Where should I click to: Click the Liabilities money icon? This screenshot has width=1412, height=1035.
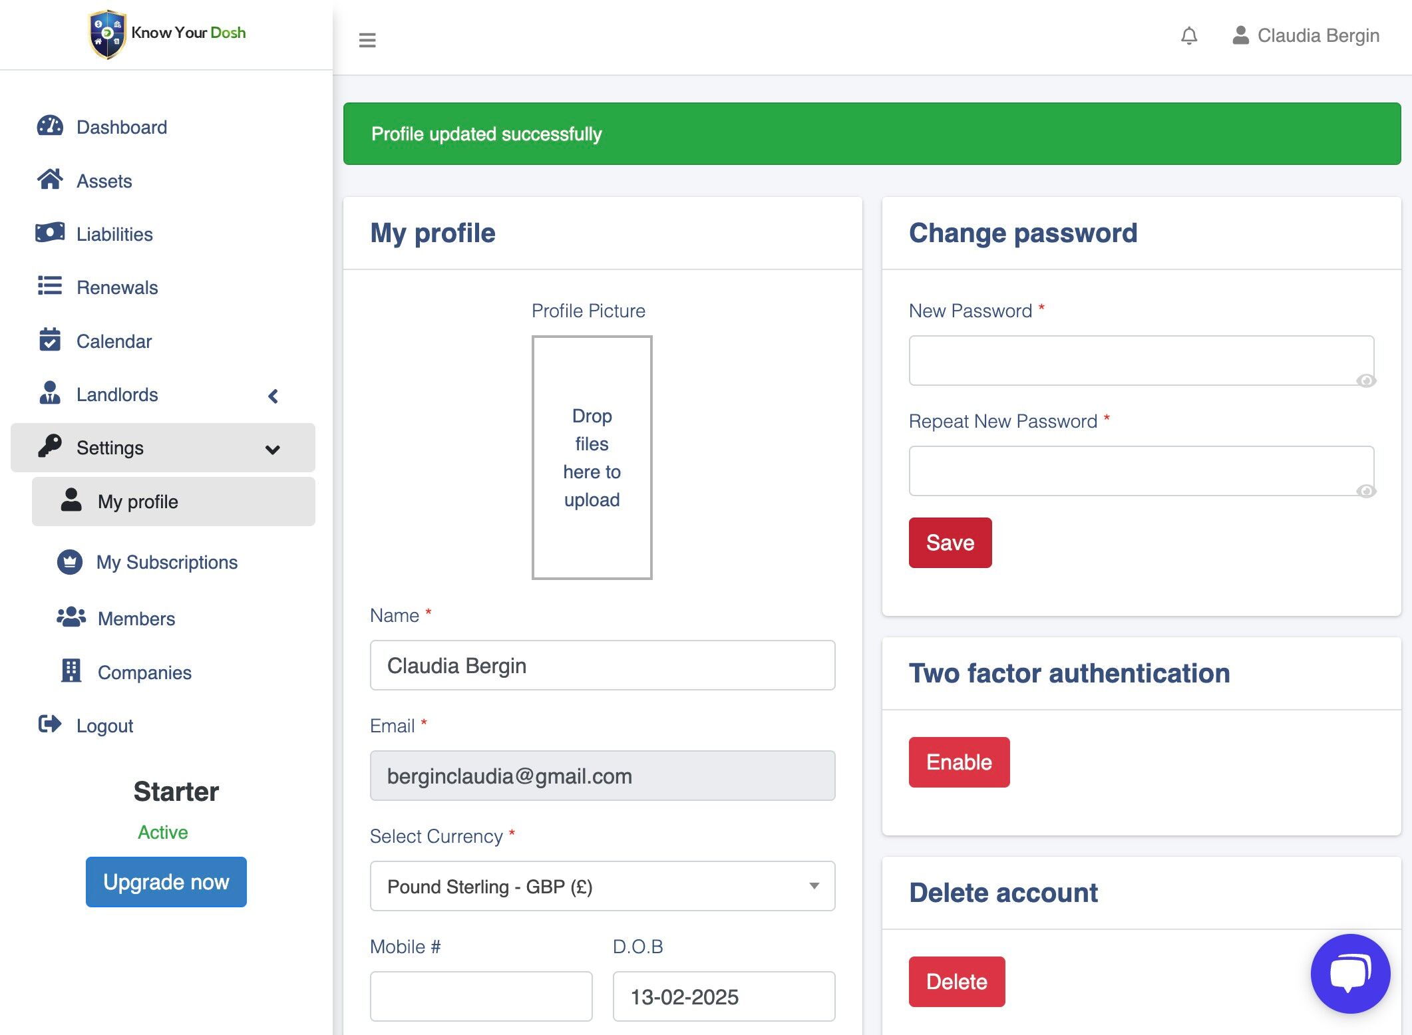coord(50,233)
